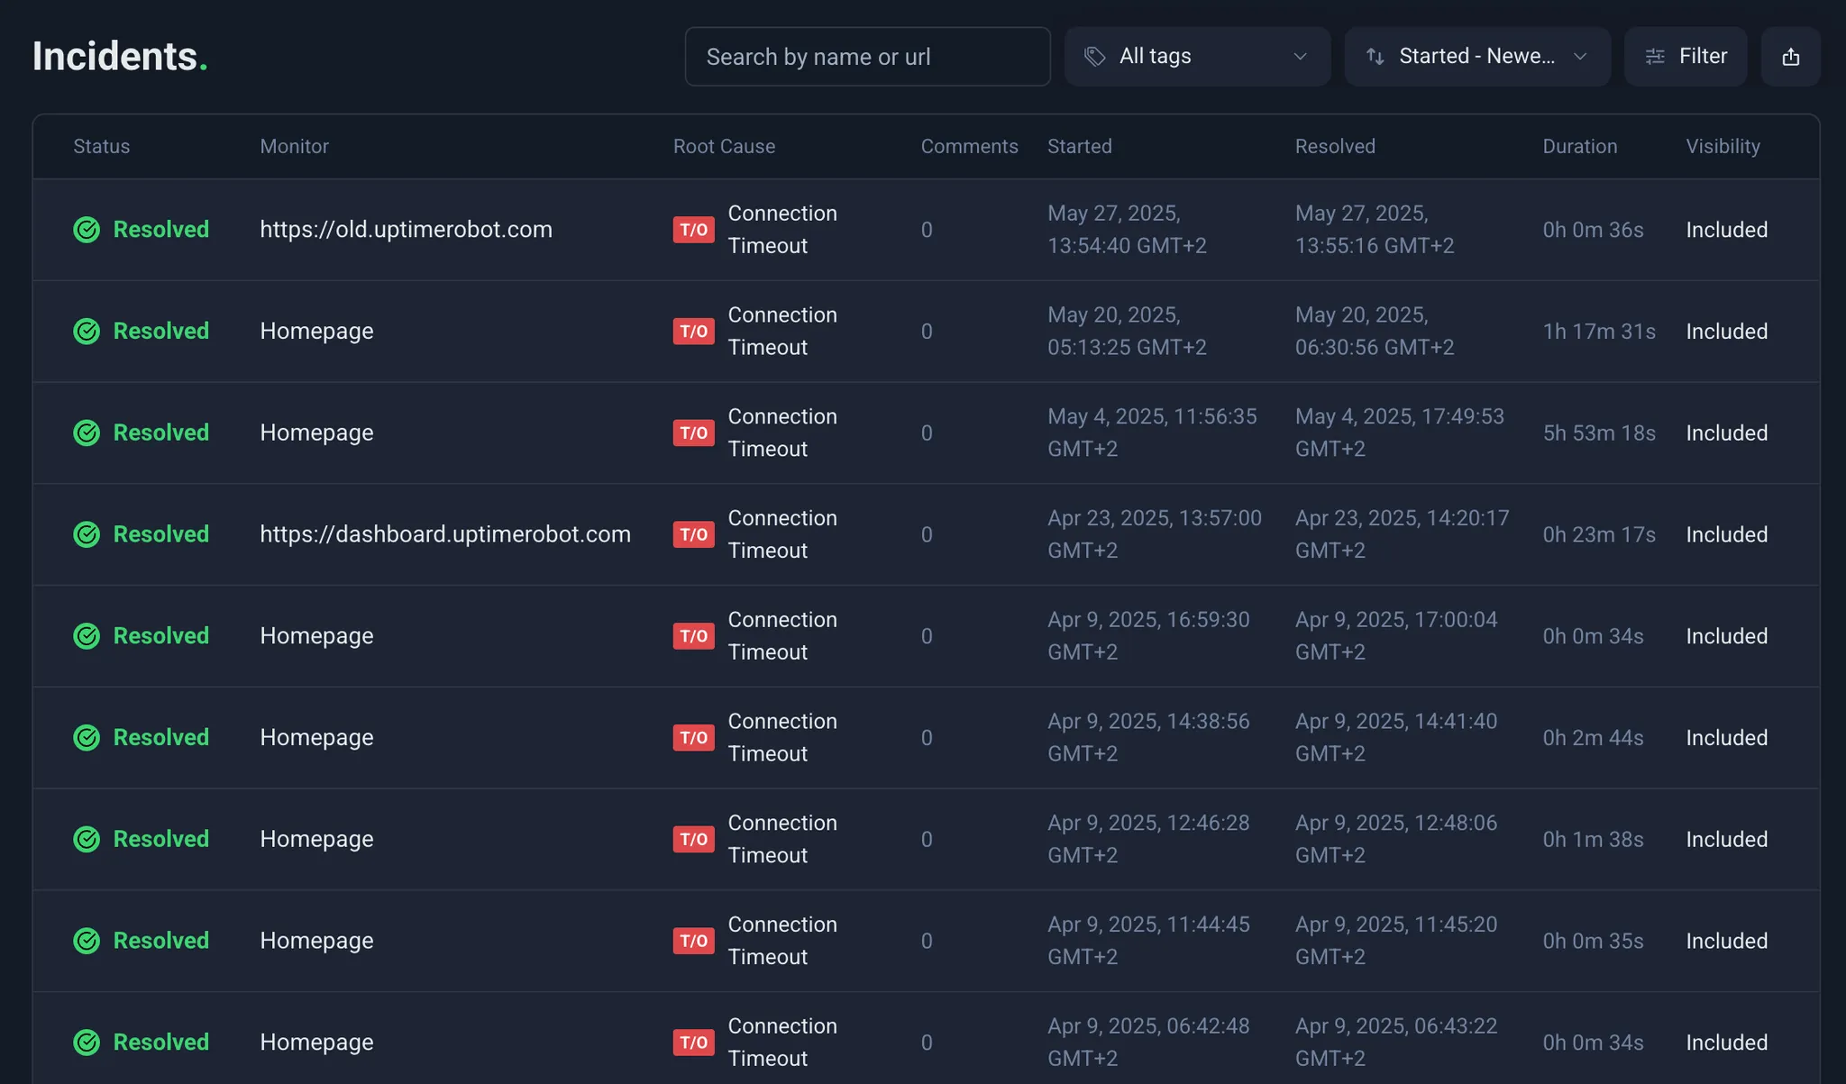The image size is (1846, 1084).
Task: Open the https://old.uptimerobot.com monitor link
Action: click(406, 230)
